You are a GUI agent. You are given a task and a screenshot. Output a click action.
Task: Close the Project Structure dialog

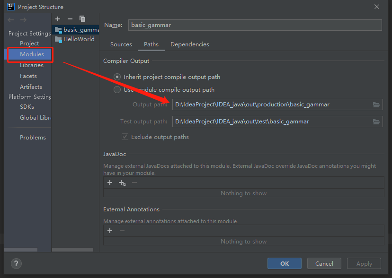[377, 7]
